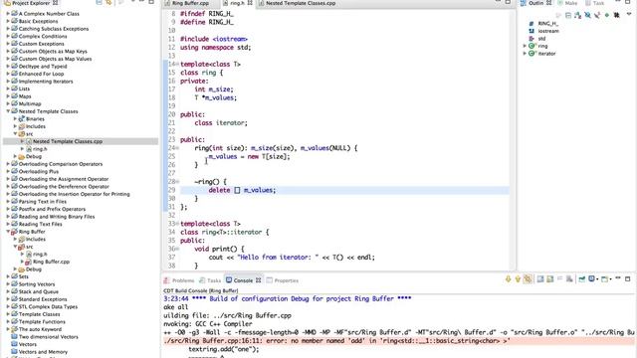Switch to the Ring Buffer.cpp editor tab
Image resolution: width=637 pixels, height=358 pixels.
(x=190, y=3)
